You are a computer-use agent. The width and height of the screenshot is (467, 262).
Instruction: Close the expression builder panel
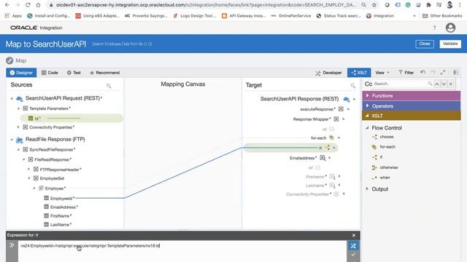point(353,235)
